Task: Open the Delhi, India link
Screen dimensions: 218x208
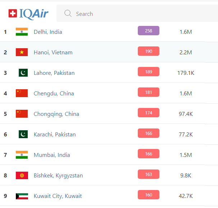Action: [x=48, y=32]
